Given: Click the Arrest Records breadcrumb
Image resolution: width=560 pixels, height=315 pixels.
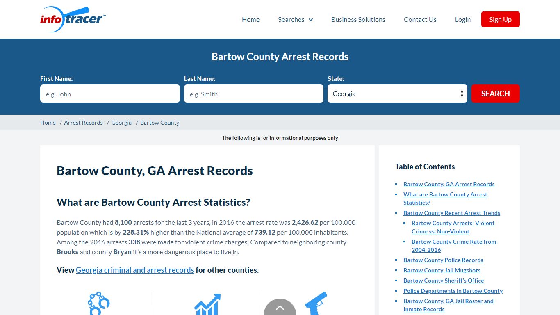Looking at the screenshot, I should [83, 123].
